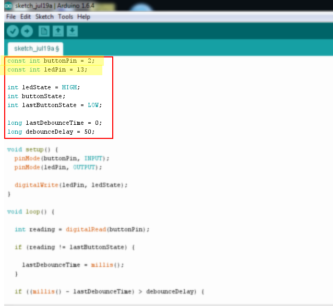
Task: Click the line 'int buttonState;'
Action: click(37, 96)
